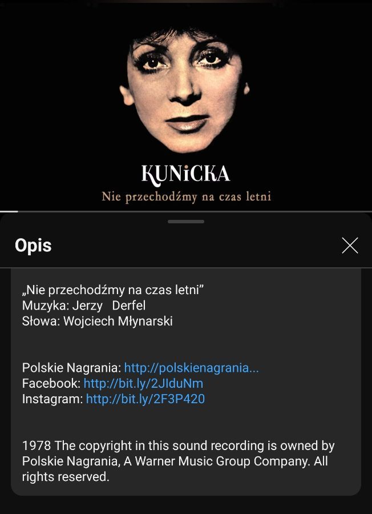Open the polskienagrania website link

tap(191, 368)
